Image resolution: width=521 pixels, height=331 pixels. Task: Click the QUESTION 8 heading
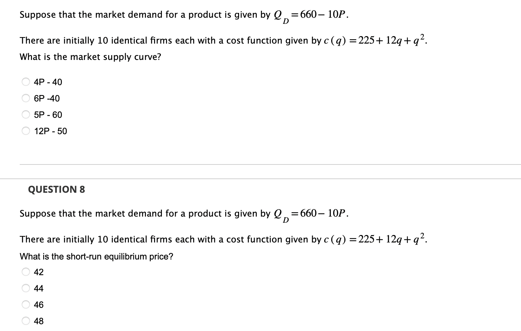click(56, 189)
